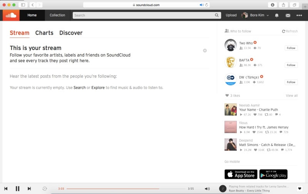Viewport: 308px width, 194px height.
Task: Toggle the repeat track button
Action: (x=45, y=189)
